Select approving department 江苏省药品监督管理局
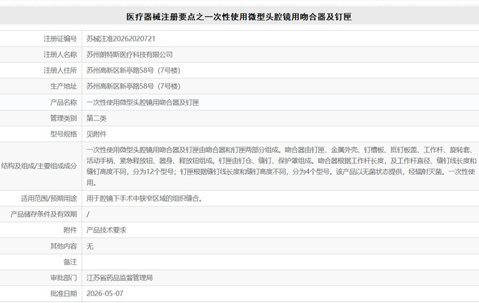The height and width of the screenshot is (303, 479). click(x=119, y=278)
